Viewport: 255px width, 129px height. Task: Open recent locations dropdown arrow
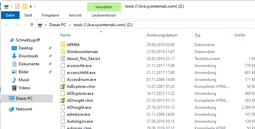pyautogui.click(x=25, y=25)
